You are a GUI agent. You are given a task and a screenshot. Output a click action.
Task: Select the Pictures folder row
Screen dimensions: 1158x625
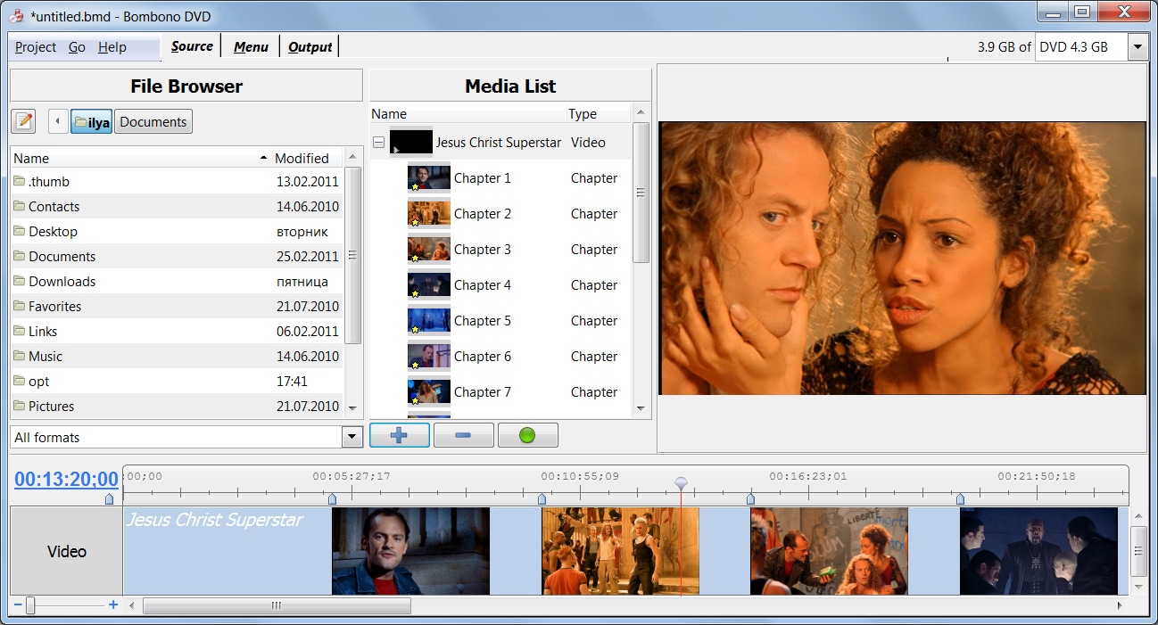(177, 406)
